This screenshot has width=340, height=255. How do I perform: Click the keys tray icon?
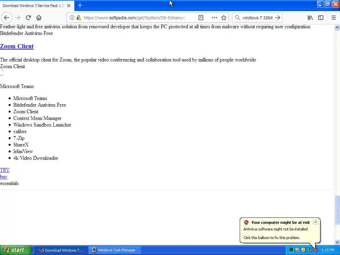[297, 250]
